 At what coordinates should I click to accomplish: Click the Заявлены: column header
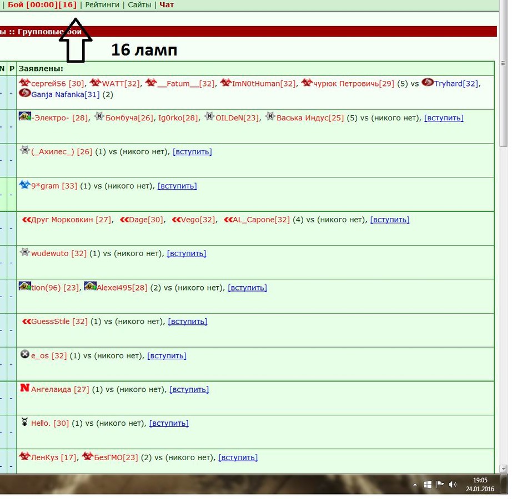41,69
